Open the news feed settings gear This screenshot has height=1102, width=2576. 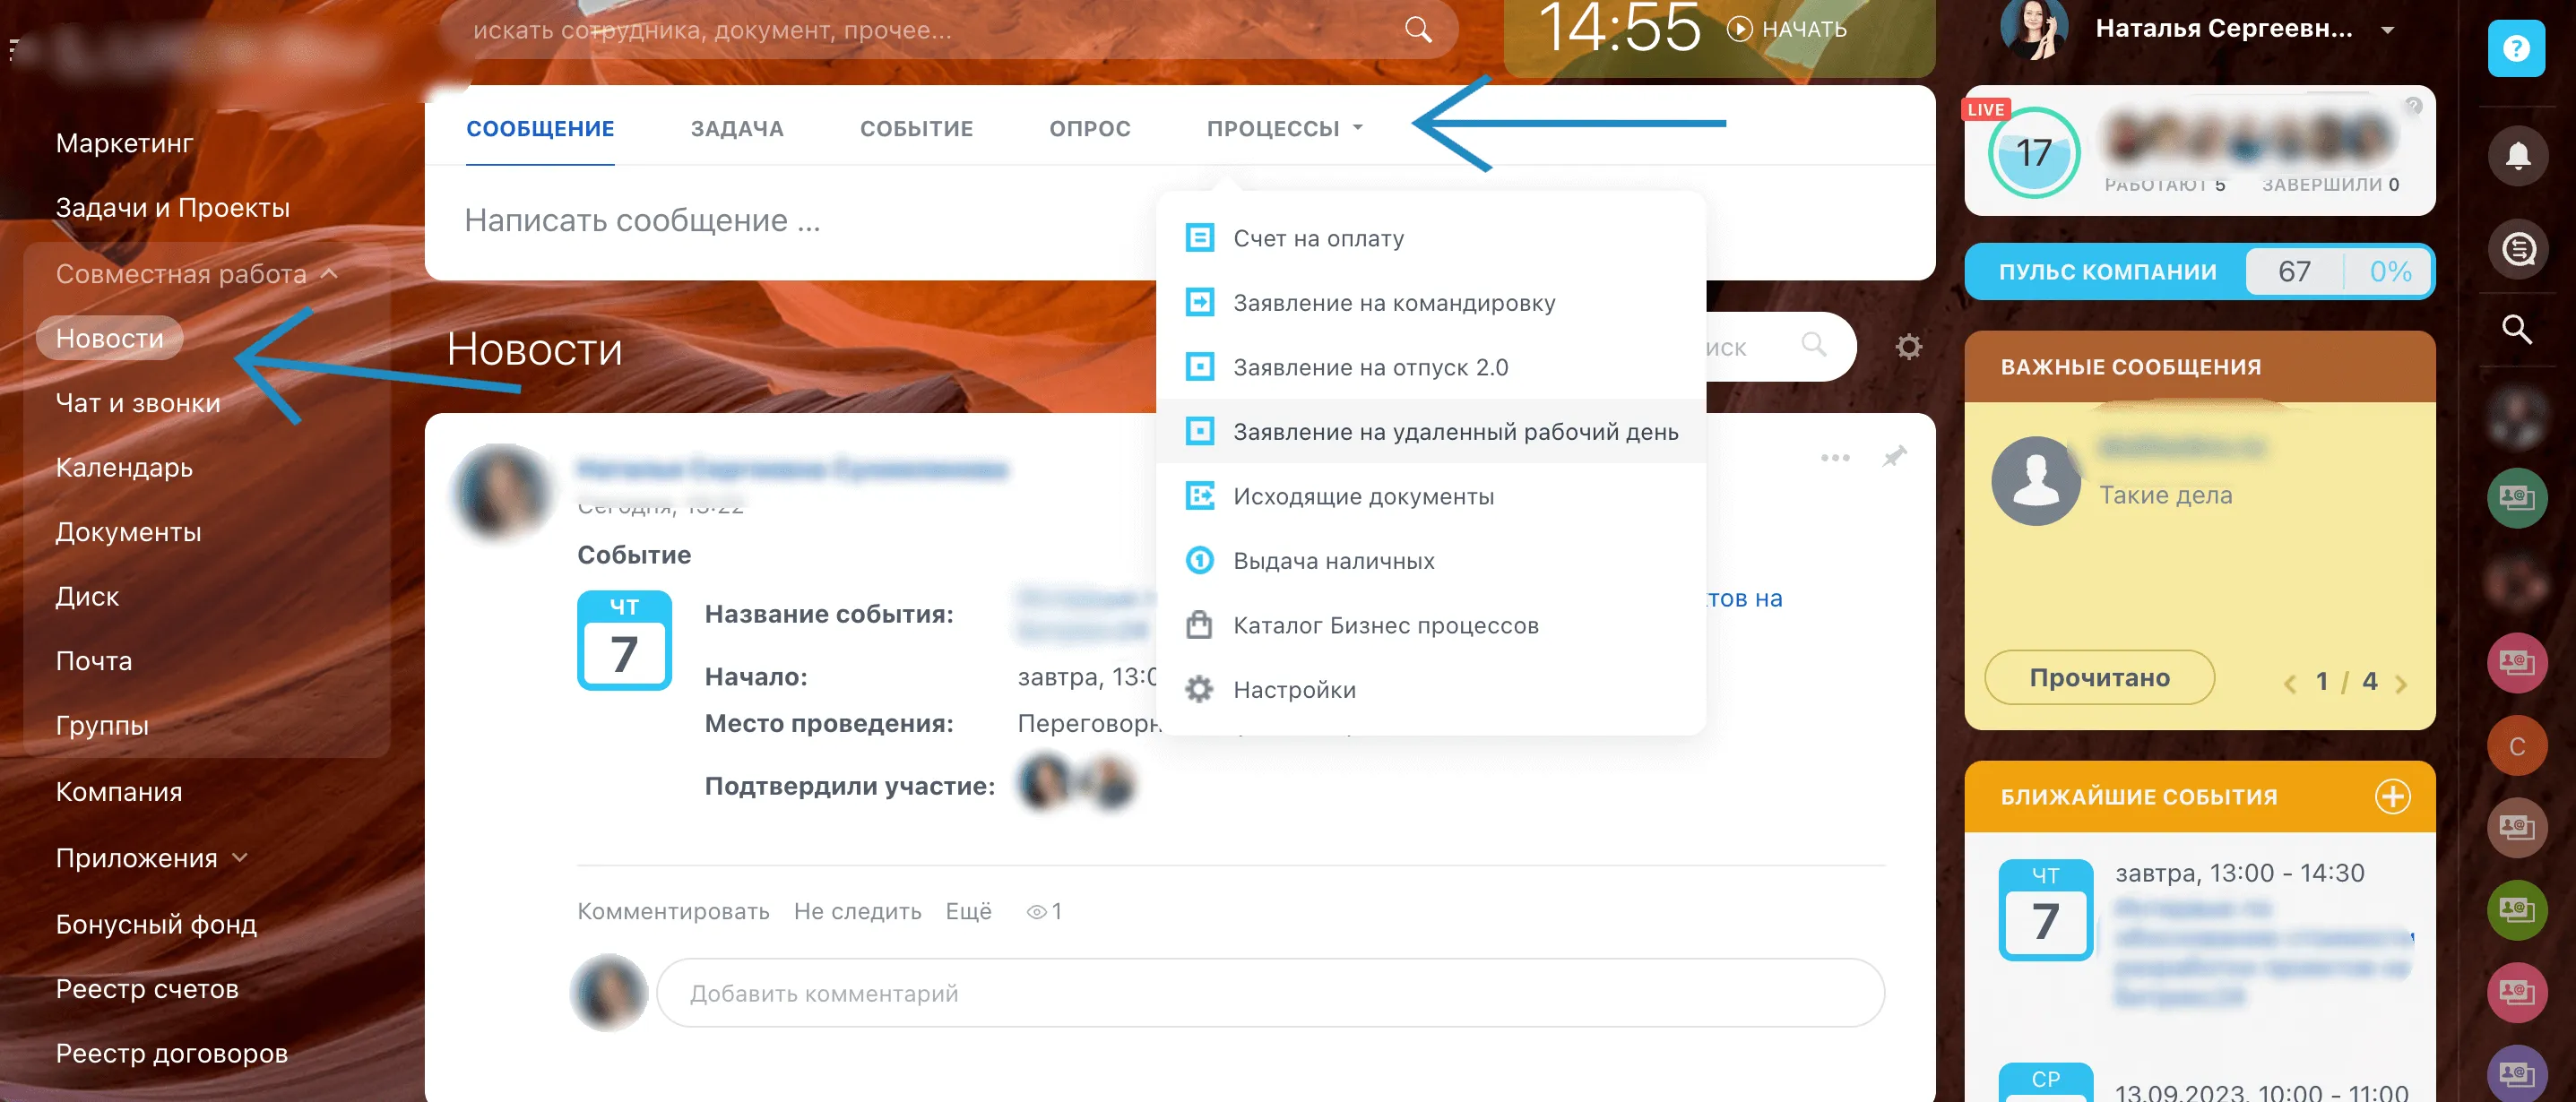[1908, 347]
